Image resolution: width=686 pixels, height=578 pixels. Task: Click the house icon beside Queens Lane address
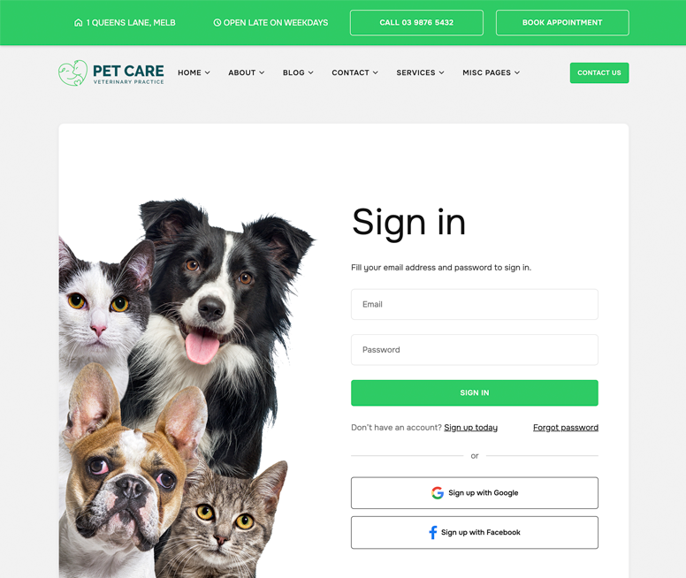(x=79, y=23)
